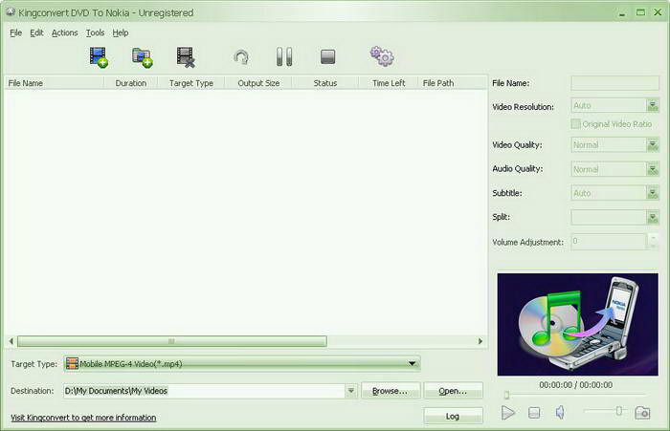Click the Add Video File toolbar icon

99,57
